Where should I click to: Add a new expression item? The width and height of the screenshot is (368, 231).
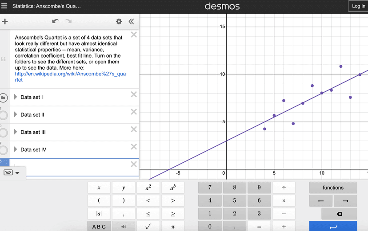pyautogui.click(x=5, y=22)
